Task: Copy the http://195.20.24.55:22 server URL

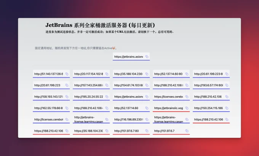Action: click(x=107, y=97)
